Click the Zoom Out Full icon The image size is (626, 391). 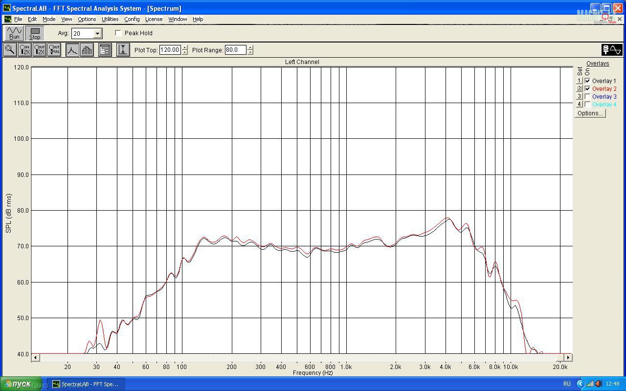(x=54, y=50)
